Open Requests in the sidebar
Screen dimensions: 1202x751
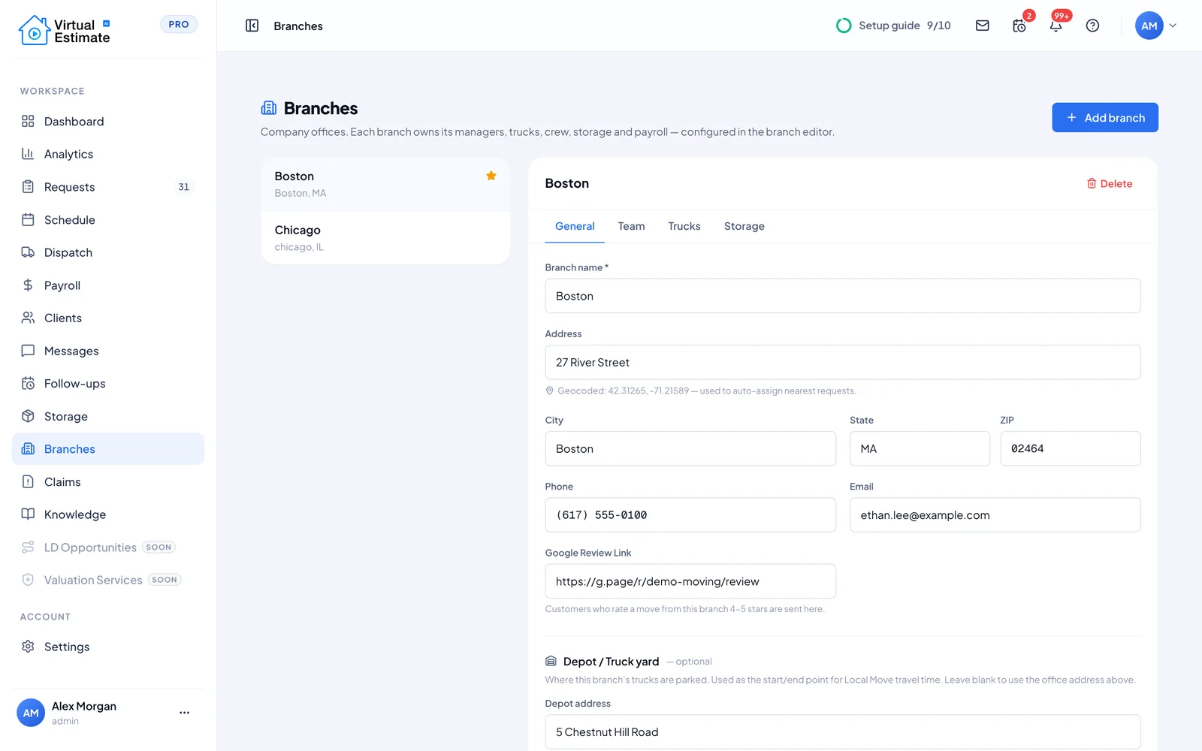click(108, 187)
